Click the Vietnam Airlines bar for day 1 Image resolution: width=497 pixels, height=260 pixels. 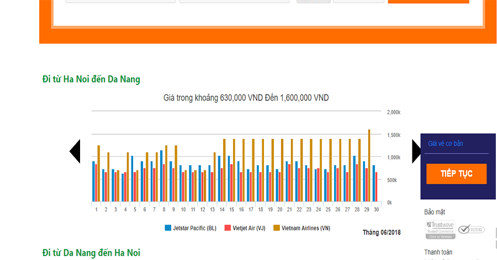(99, 173)
